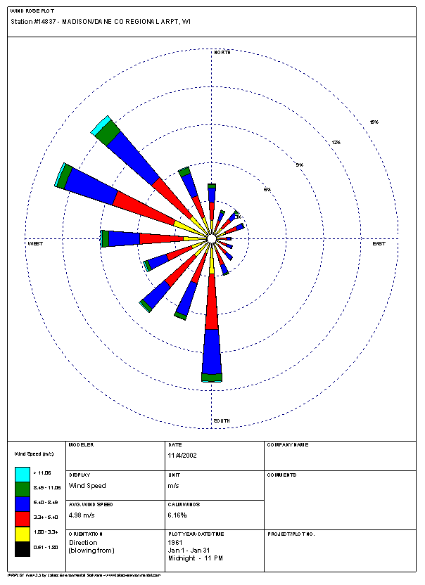Select the plot year 1961
Viewport: 425px width, 585px height.
point(175,543)
